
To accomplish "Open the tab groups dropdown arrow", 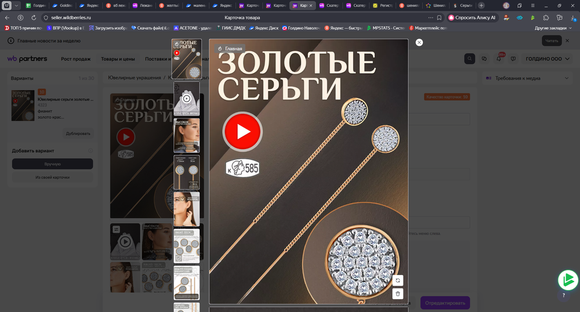I will (x=16, y=6).
